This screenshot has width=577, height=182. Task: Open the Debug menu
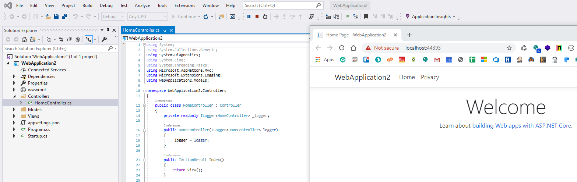point(106,6)
